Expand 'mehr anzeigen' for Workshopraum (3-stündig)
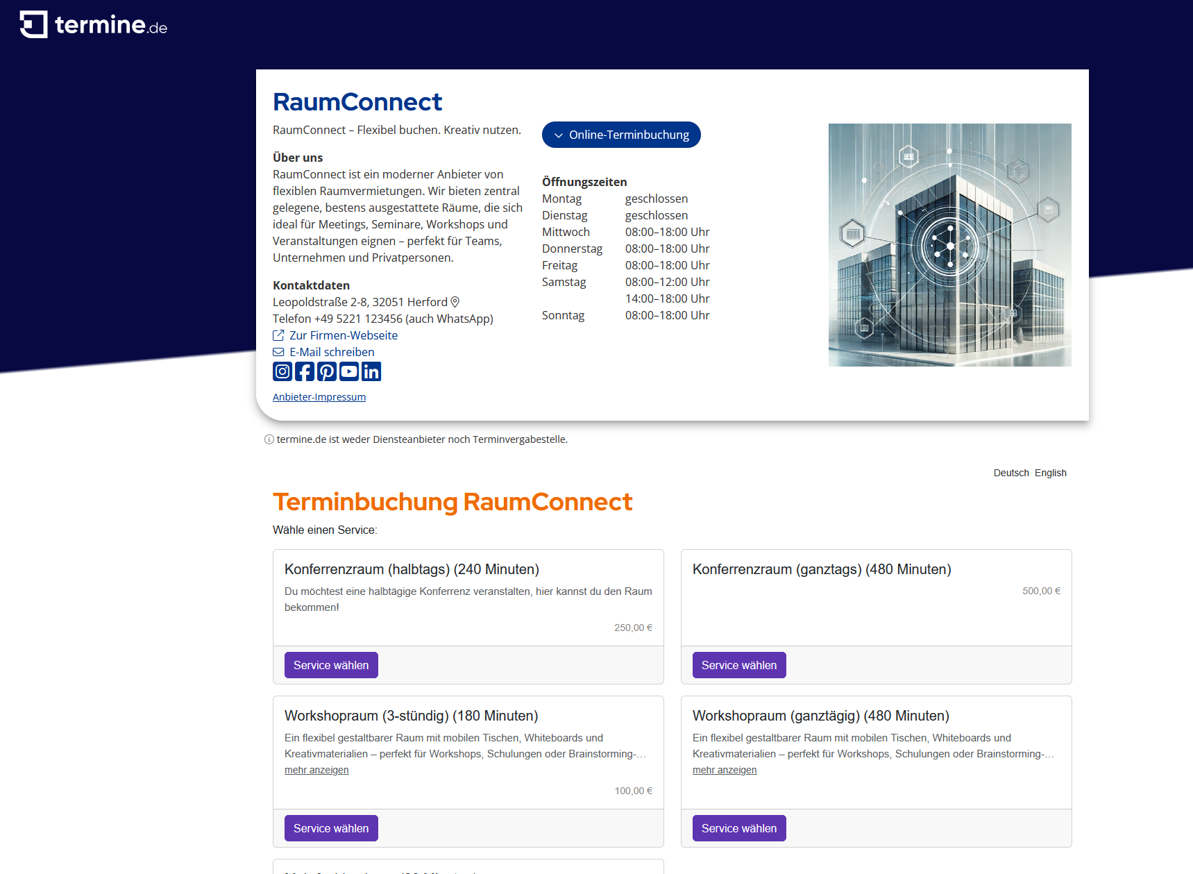This screenshot has width=1193, height=874. tap(316, 770)
